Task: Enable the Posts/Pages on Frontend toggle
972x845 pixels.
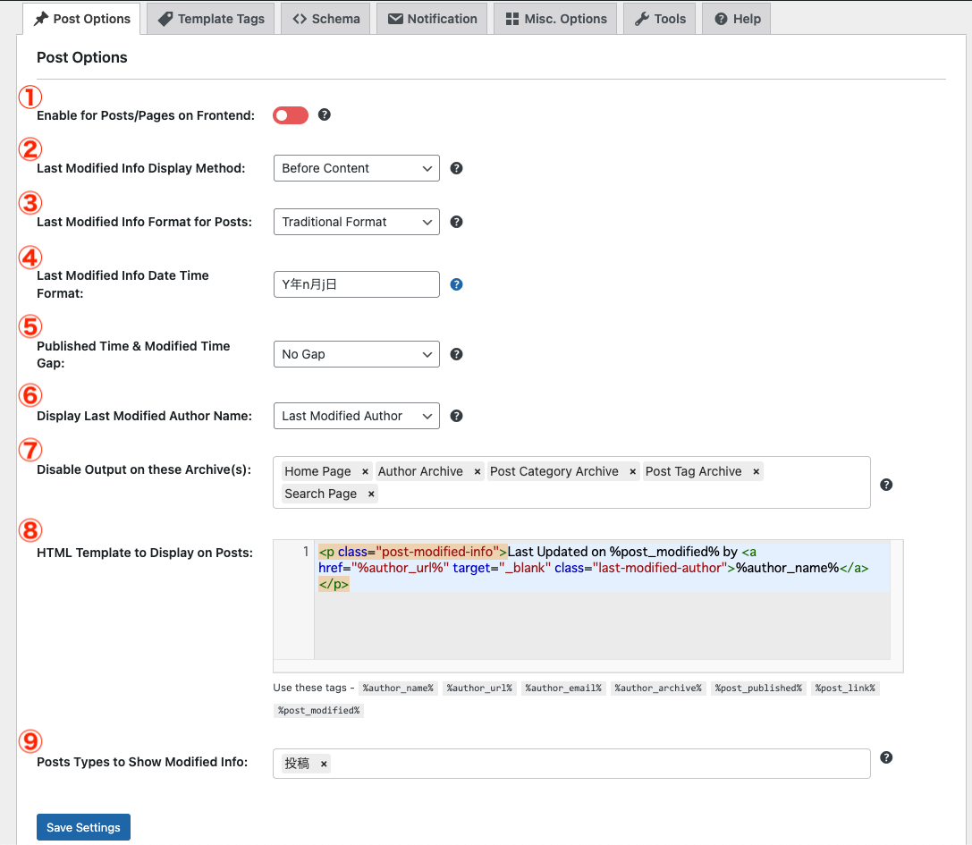Action: [290, 114]
